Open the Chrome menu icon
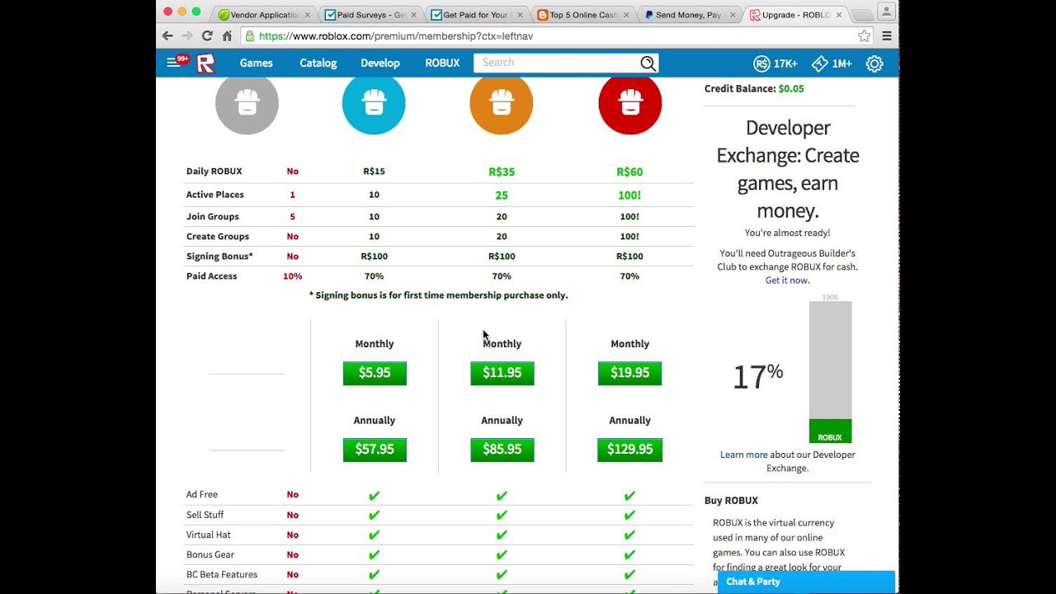This screenshot has height=594, width=1056. point(887,35)
